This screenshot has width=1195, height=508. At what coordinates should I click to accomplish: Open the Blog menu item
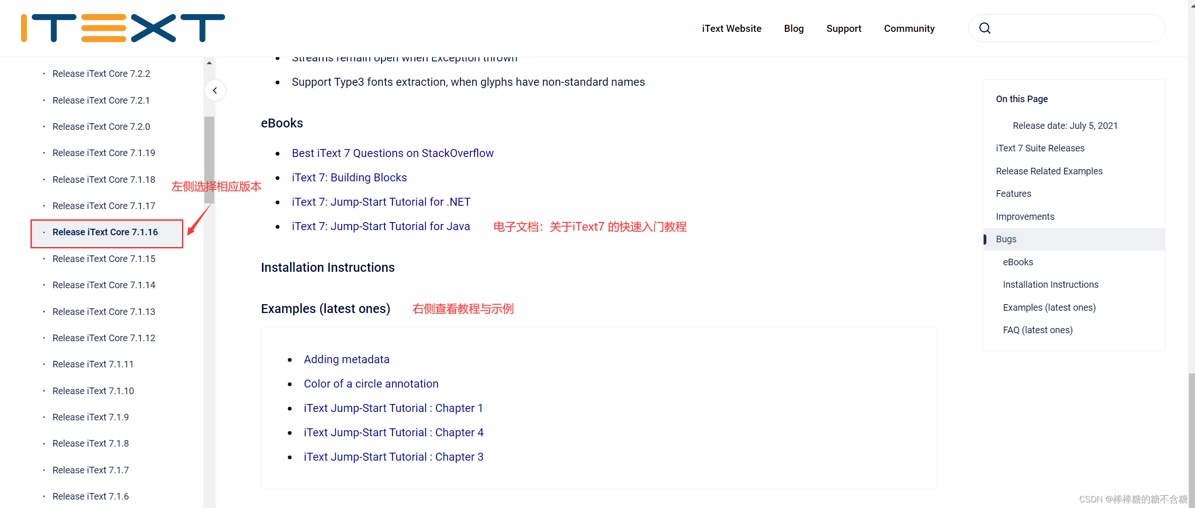[794, 29]
